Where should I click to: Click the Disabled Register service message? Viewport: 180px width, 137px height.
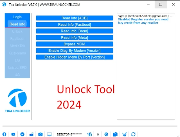click(x=143, y=21)
